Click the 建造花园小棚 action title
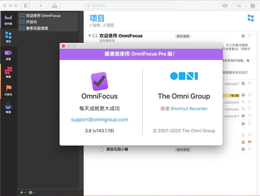 pos(117,149)
